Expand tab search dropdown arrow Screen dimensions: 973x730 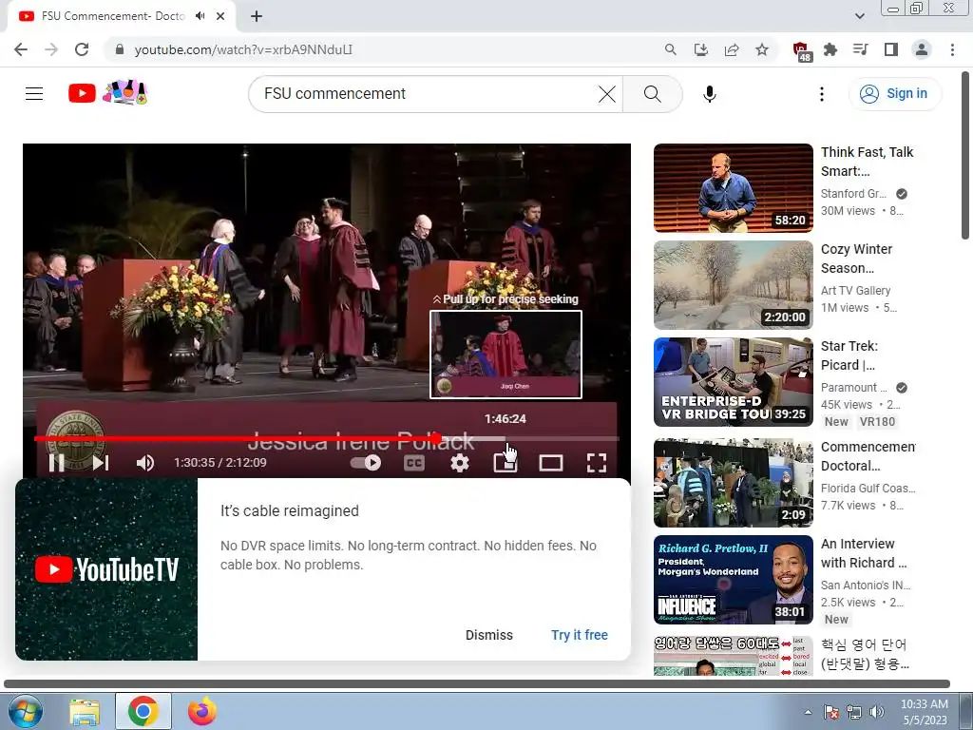(859, 16)
